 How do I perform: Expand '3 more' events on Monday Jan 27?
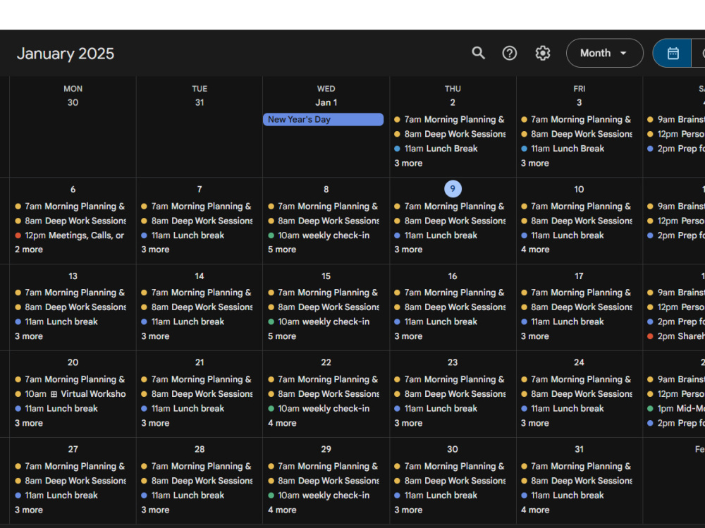coord(29,510)
